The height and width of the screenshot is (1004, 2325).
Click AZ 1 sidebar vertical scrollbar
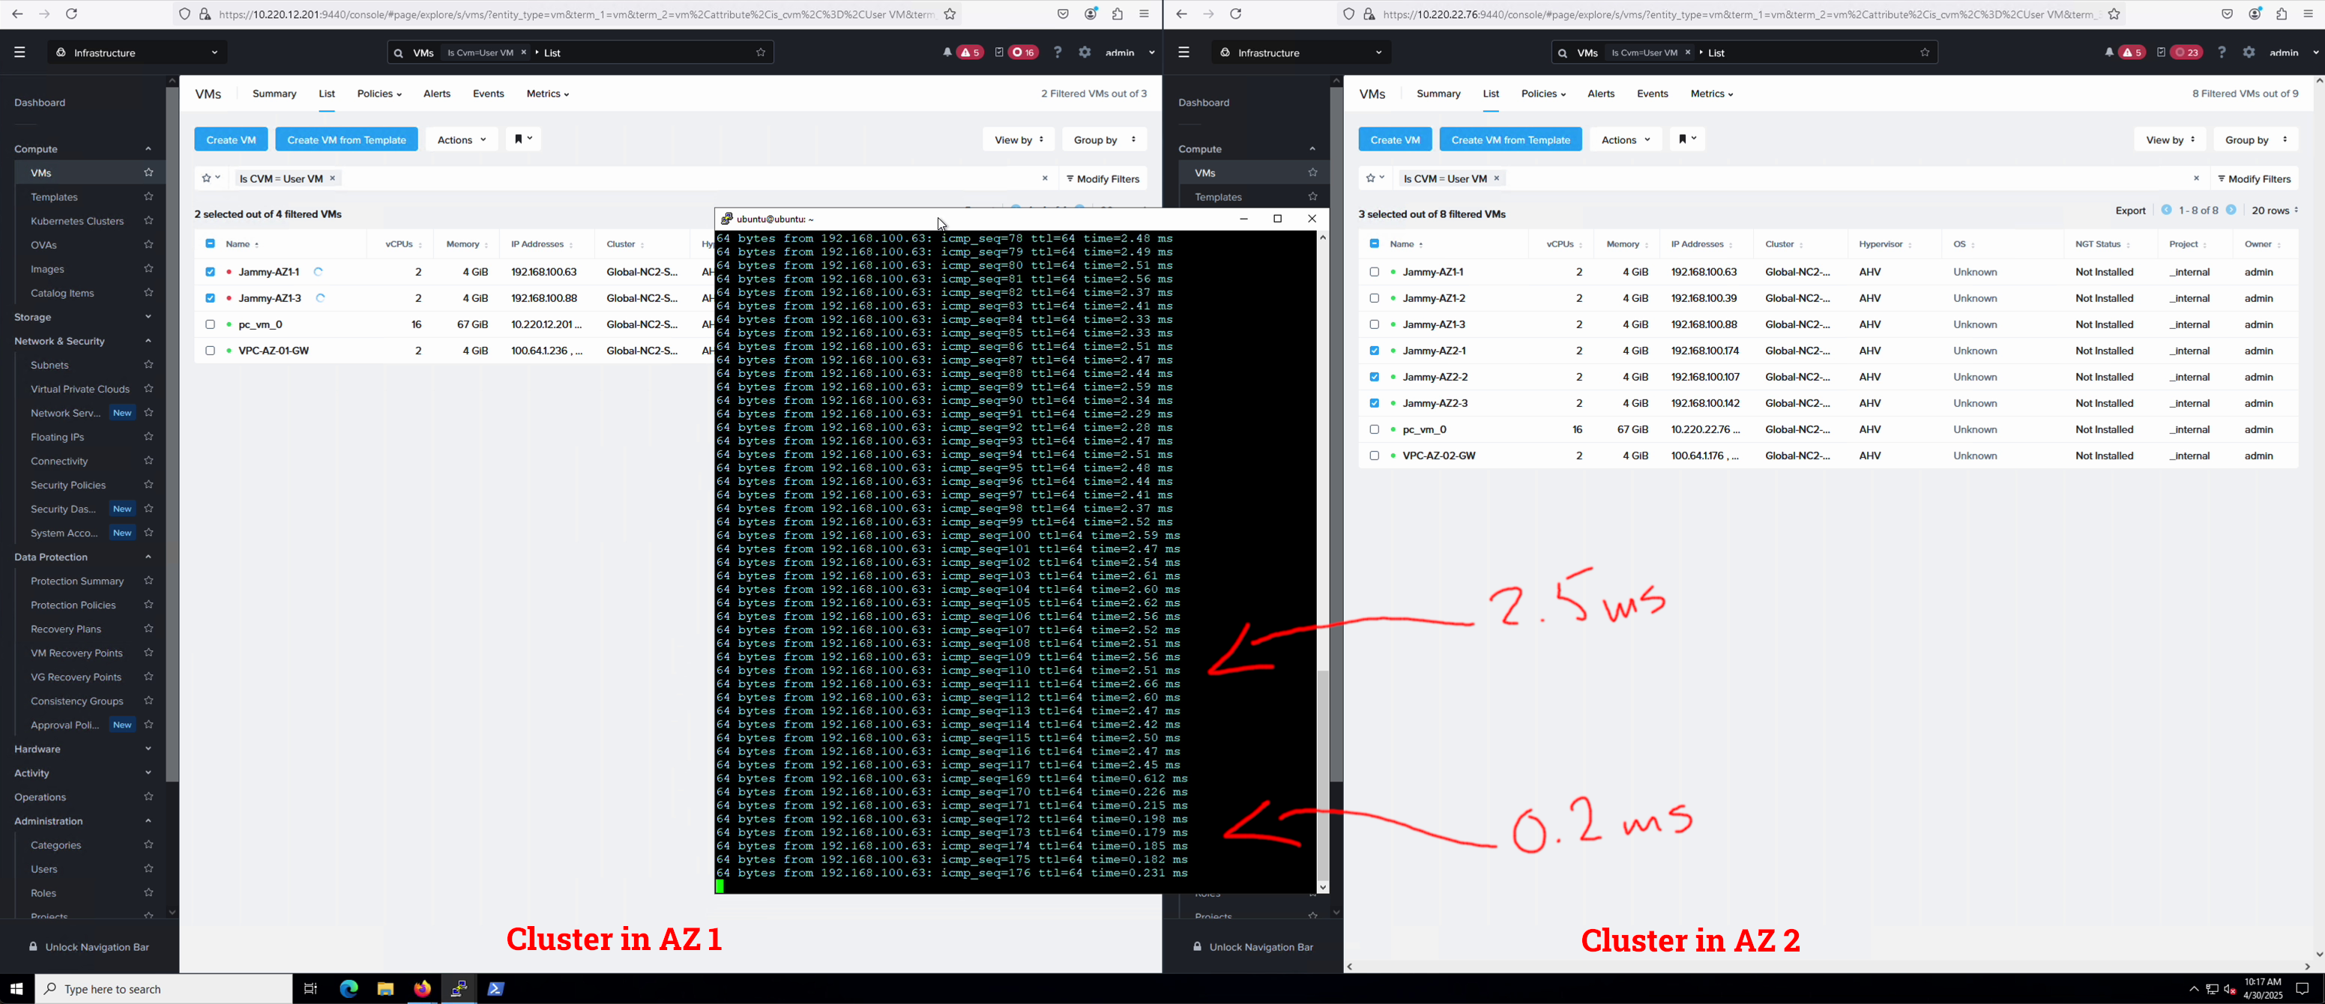[x=172, y=433]
